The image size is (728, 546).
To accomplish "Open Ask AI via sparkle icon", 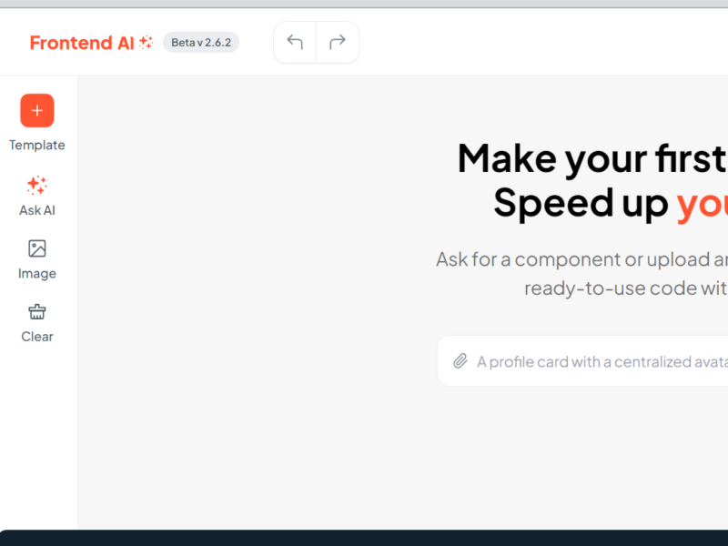I will 37,186.
